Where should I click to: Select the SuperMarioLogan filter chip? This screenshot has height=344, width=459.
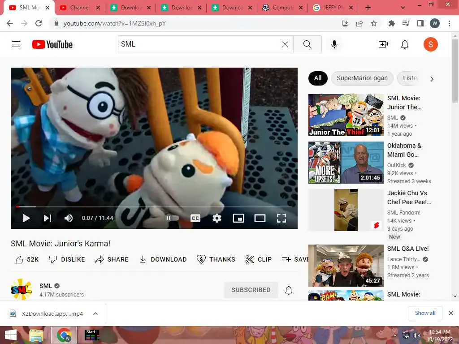point(362,78)
